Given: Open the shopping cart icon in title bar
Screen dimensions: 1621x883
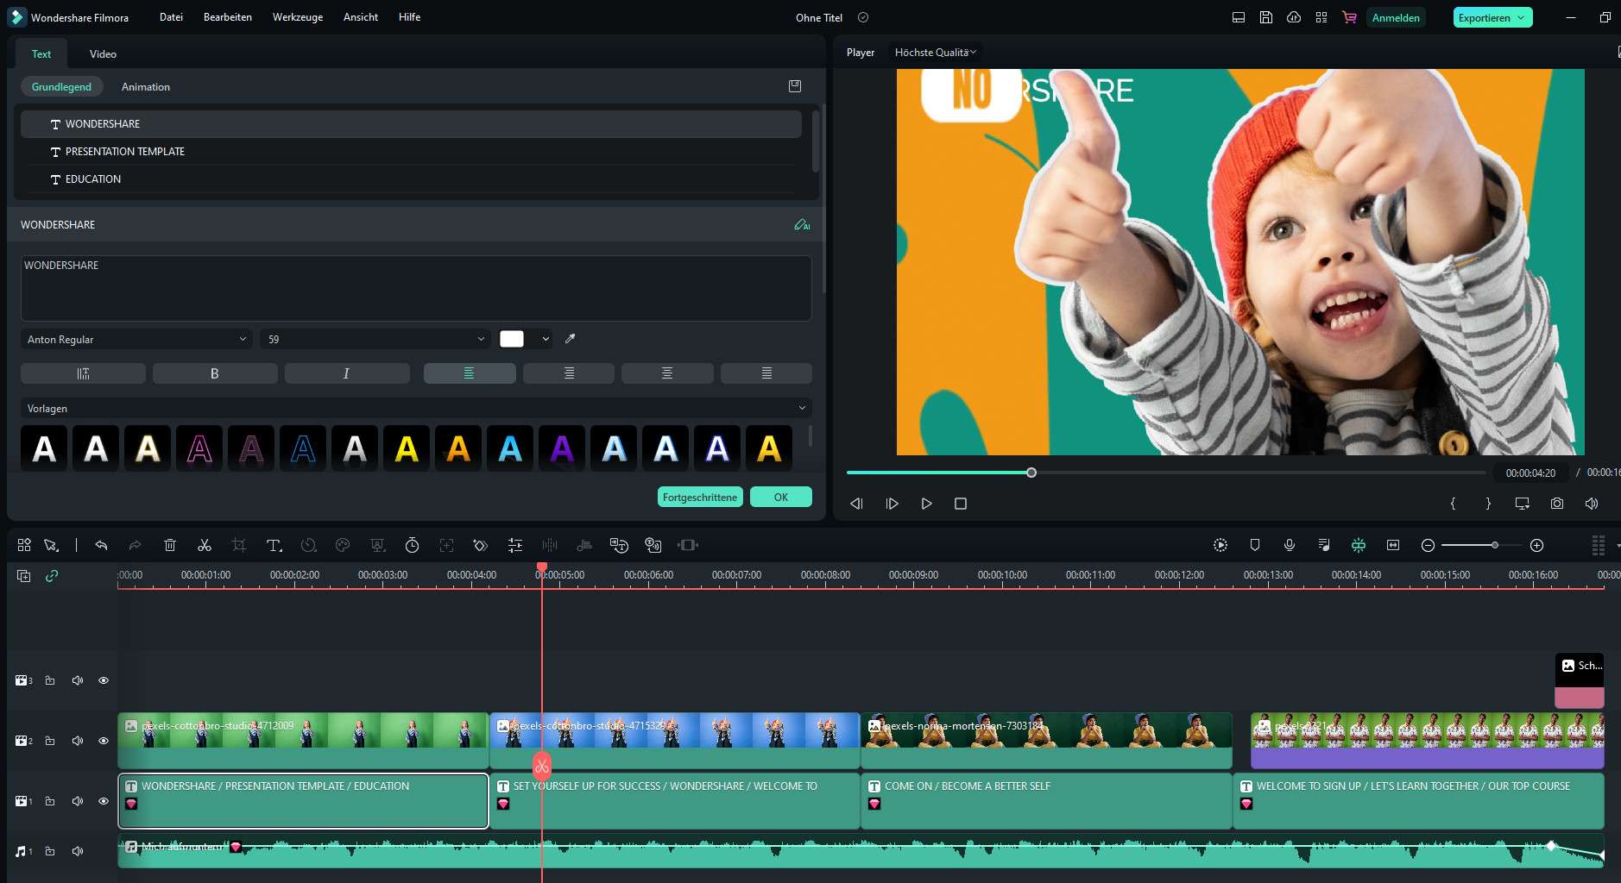Looking at the screenshot, I should coord(1349,17).
